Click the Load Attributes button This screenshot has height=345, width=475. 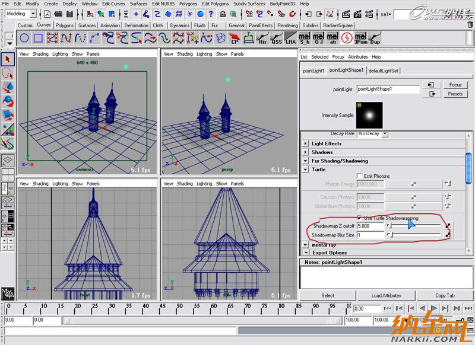(385, 295)
